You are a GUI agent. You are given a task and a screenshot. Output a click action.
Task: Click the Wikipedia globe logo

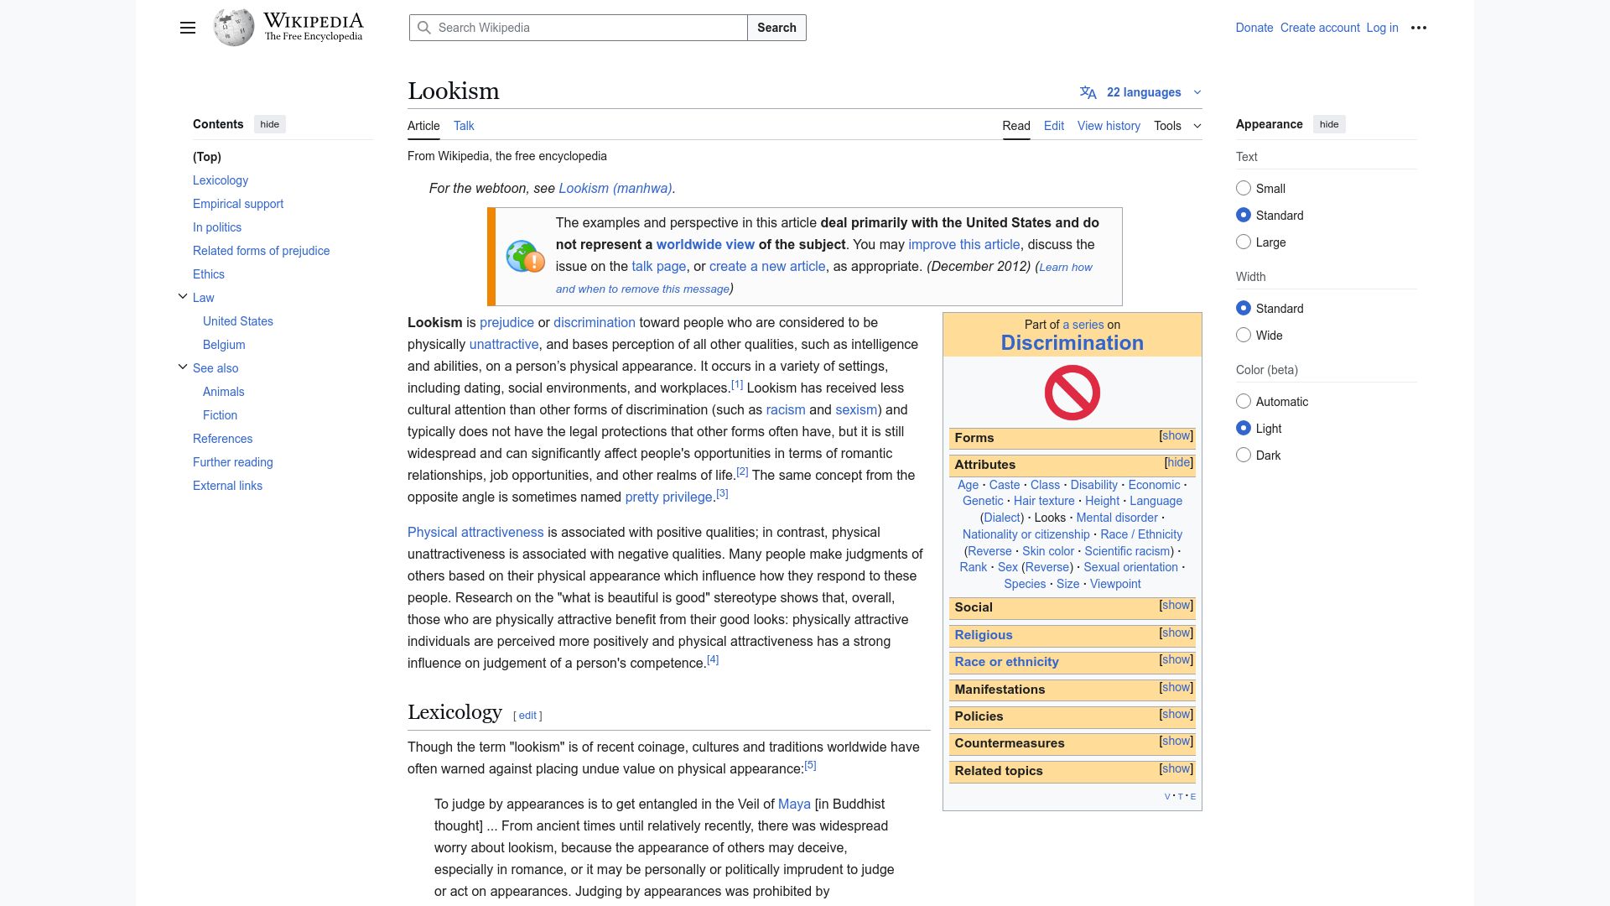coord(234,28)
